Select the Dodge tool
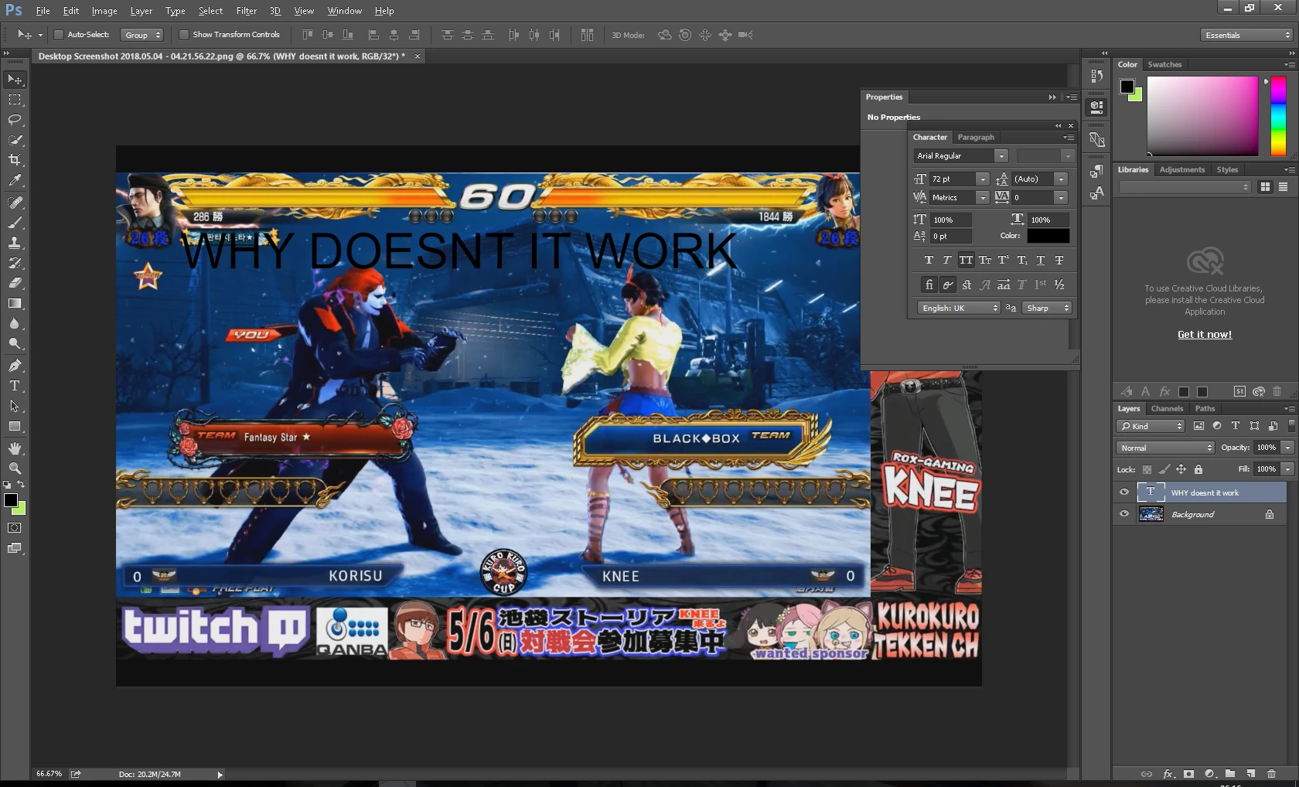The height and width of the screenshot is (787, 1299). 15,343
